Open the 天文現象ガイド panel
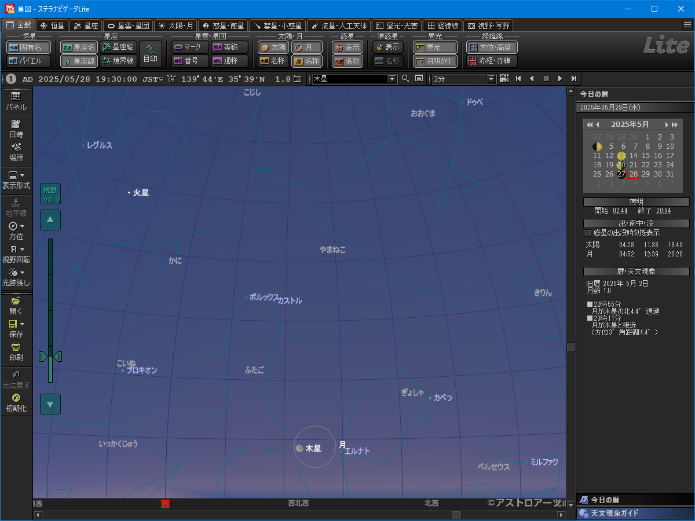Viewport: 695px width, 521px height. tap(635, 513)
